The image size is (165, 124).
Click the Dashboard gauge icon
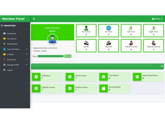pyautogui.click(x=4, y=33)
